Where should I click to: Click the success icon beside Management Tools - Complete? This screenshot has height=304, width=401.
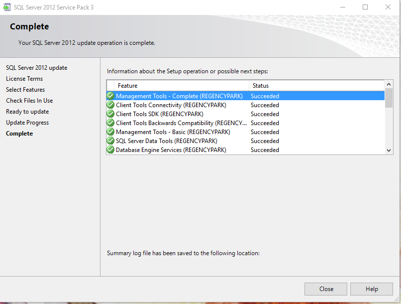tap(110, 96)
